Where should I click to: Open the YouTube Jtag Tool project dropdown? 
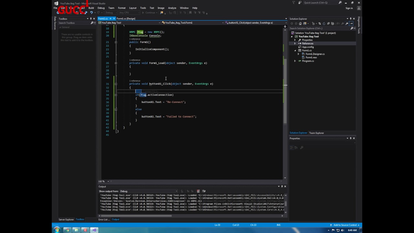pyautogui.click(x=130, y=23)
